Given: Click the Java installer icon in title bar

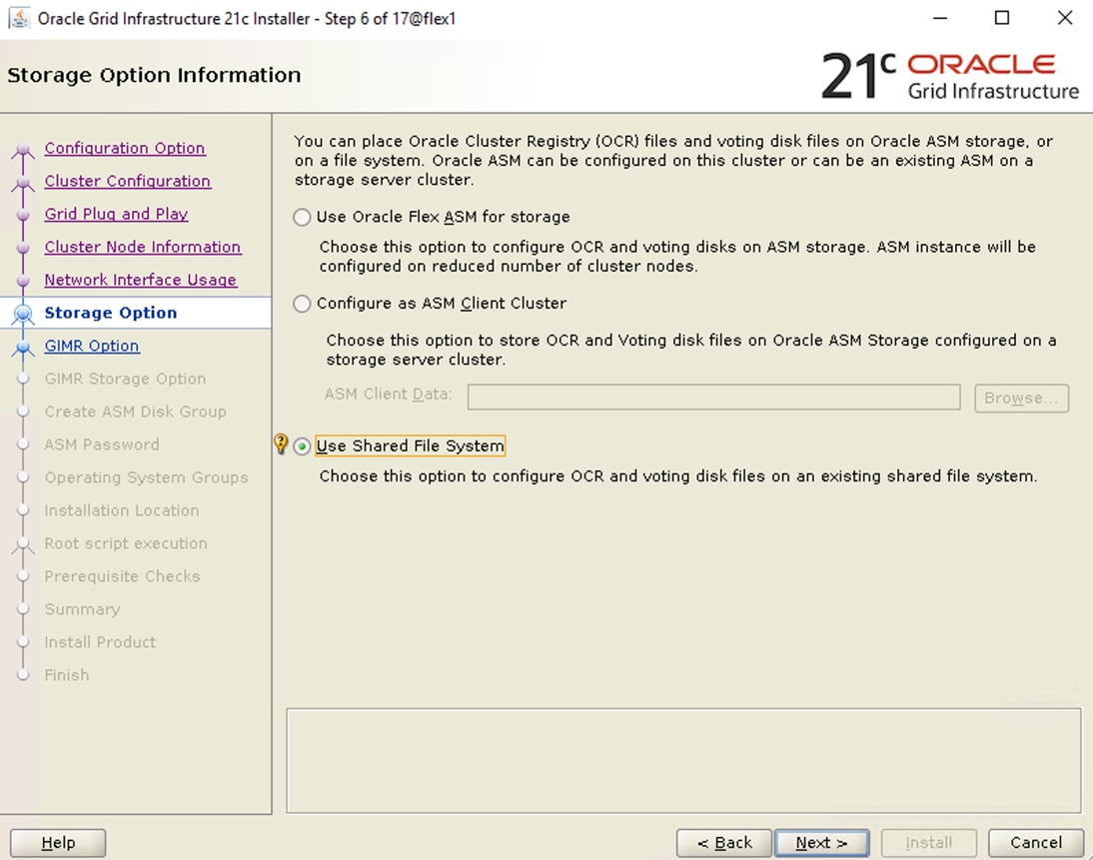Looking at the screenshot, I should pyautogui.click(x=20, y=18).
